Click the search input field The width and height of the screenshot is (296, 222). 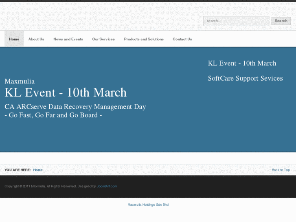(236, 21)
